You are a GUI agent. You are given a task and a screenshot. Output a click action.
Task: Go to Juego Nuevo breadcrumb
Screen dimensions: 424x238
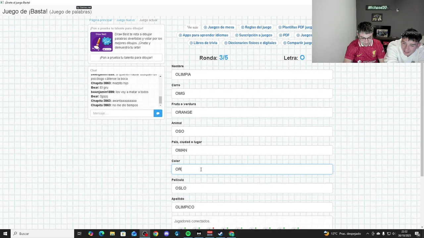click(126, 20)
